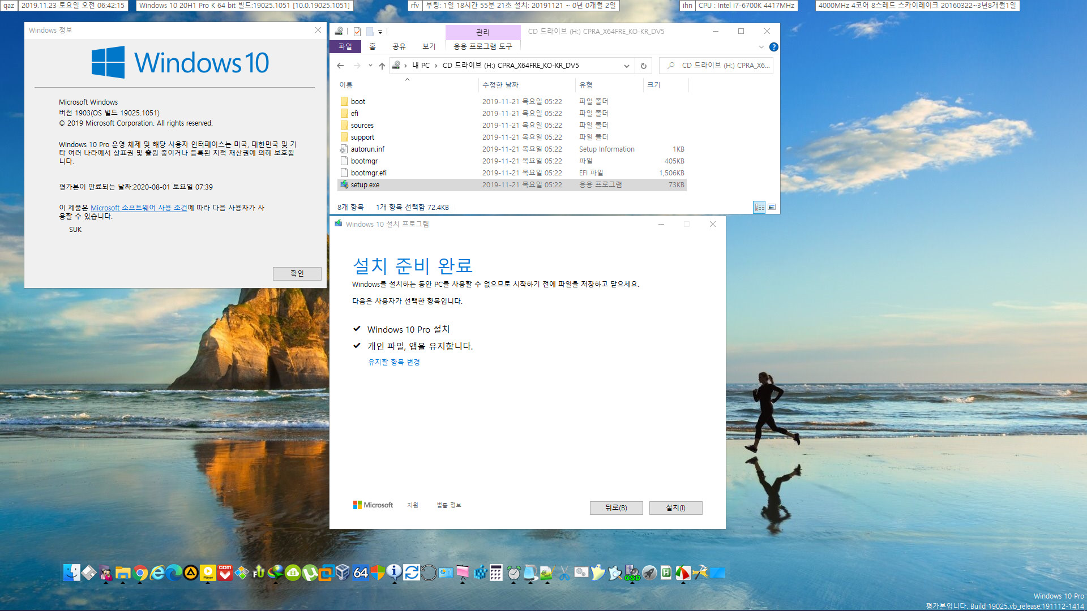The image size is (1087, 611).
Task: Open uTorrent from the dock
Action: pos(310,573)
